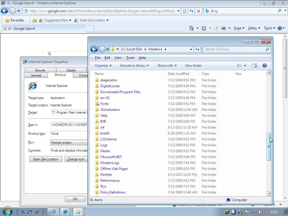
Task: Open Web Slice Gallery dropdown
Action: click(x=107, y=20)
